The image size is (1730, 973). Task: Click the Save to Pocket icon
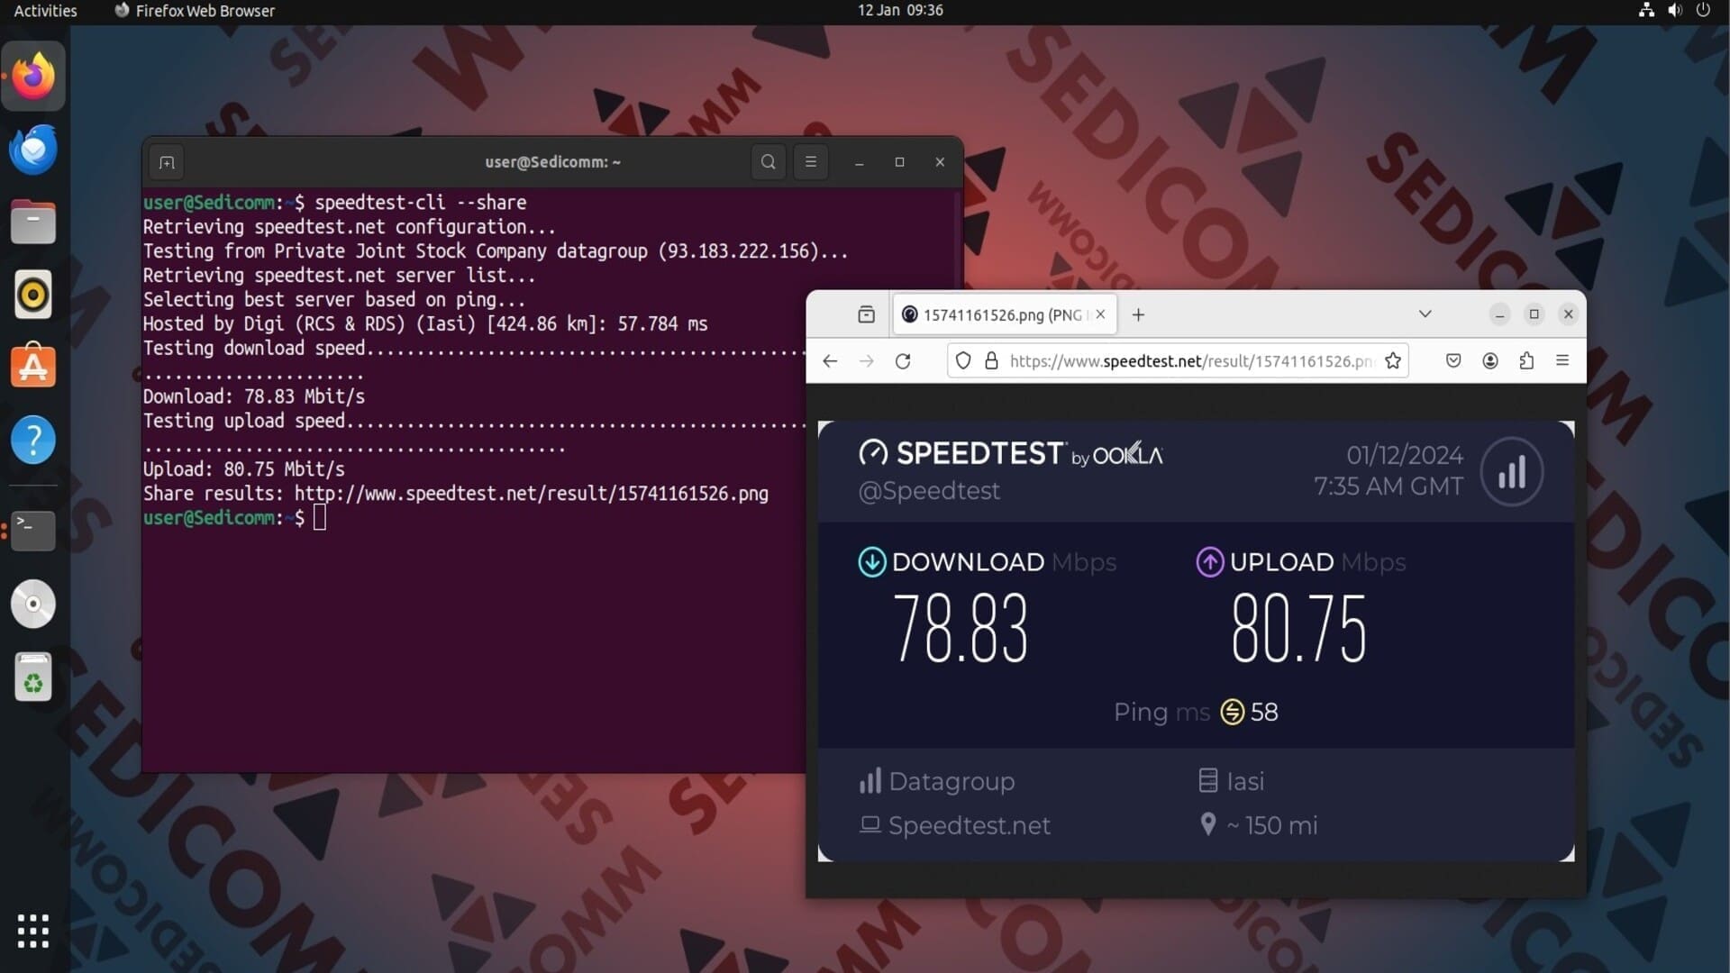tap(1453, 361)
